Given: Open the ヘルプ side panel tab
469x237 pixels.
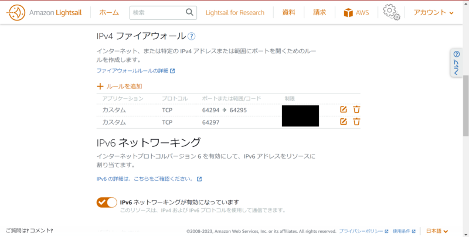Looking at the screenshot, I should point(457,63).
